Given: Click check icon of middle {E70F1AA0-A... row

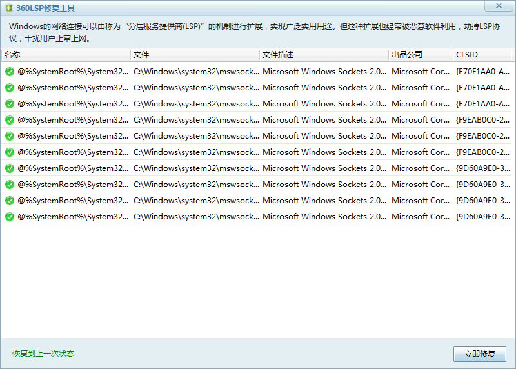Looking at the screenshot, I should pyautogui.click(x=10, y=88).
